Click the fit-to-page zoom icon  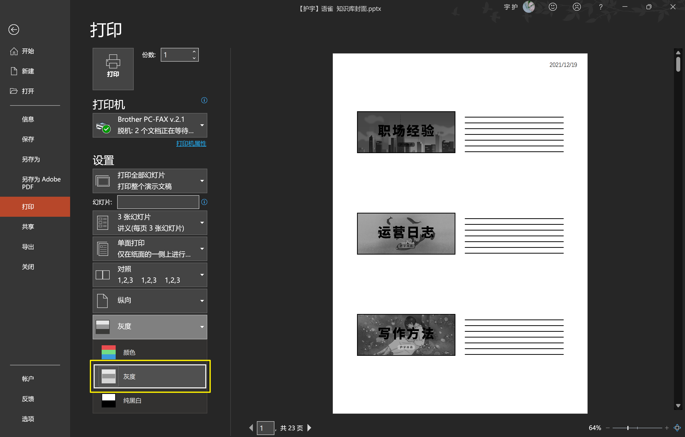click(x=677, y=428)
